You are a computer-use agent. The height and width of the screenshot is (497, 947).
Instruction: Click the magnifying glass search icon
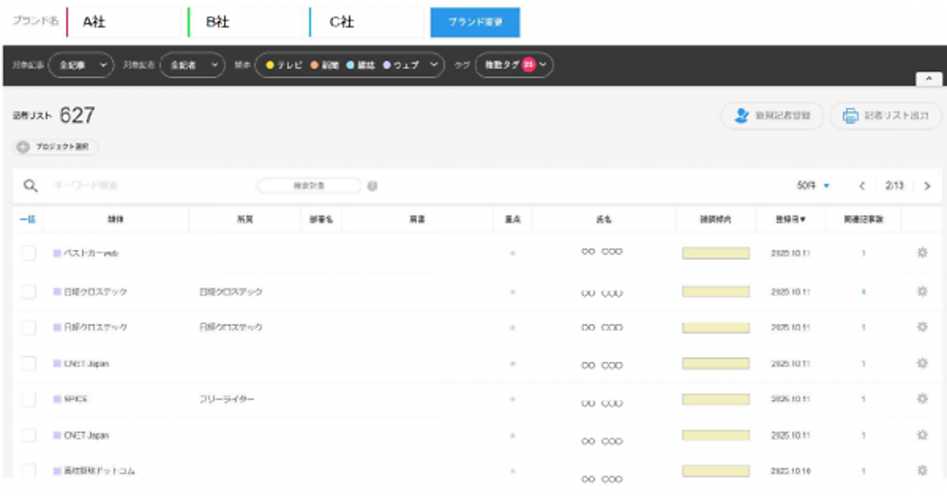pyautogui.click(x=30, y=186)
